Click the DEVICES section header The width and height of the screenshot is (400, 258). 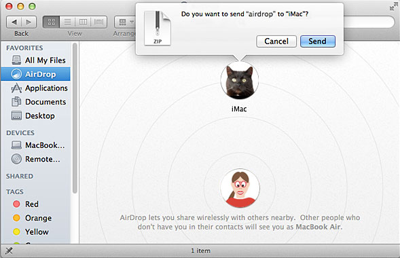coord(20,133)
